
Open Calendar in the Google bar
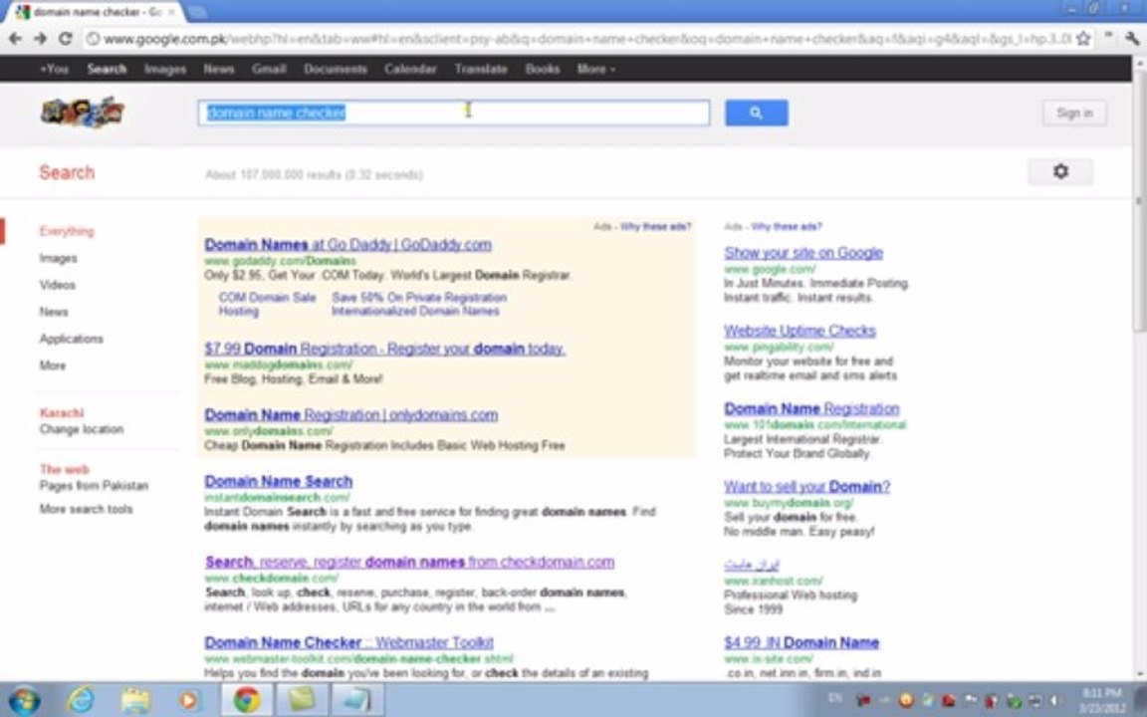410,69
